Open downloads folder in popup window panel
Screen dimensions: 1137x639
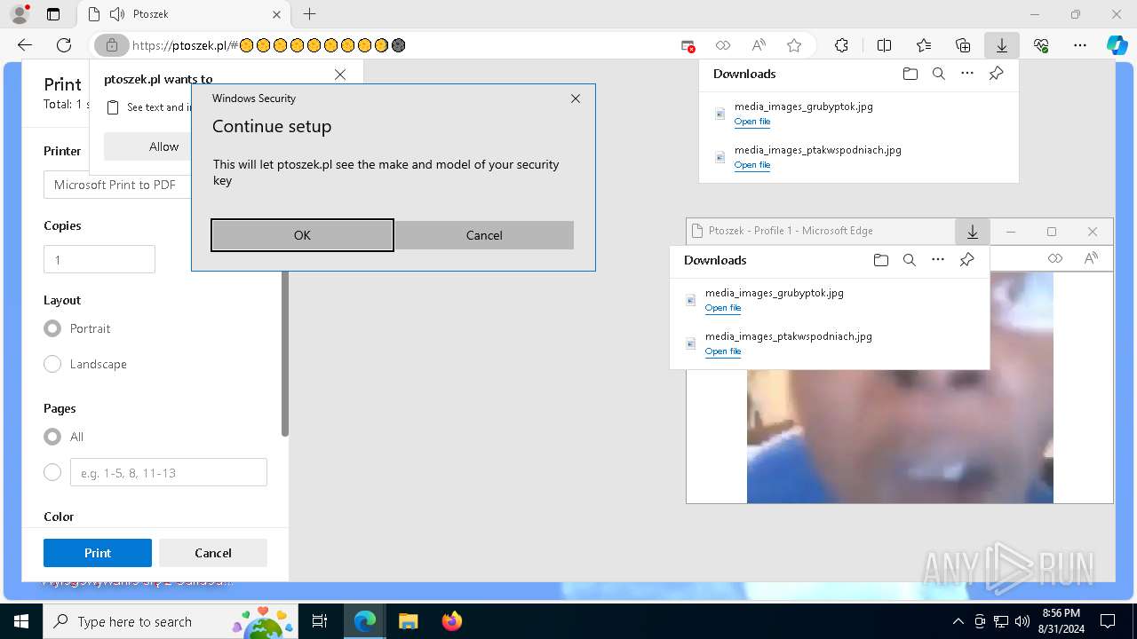coord(880,260)
